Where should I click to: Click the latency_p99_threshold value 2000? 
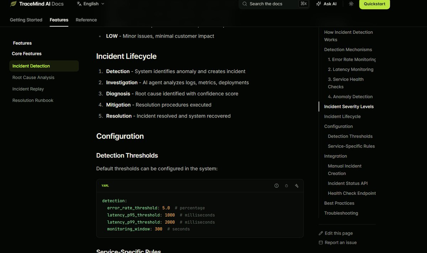[170, 222]
